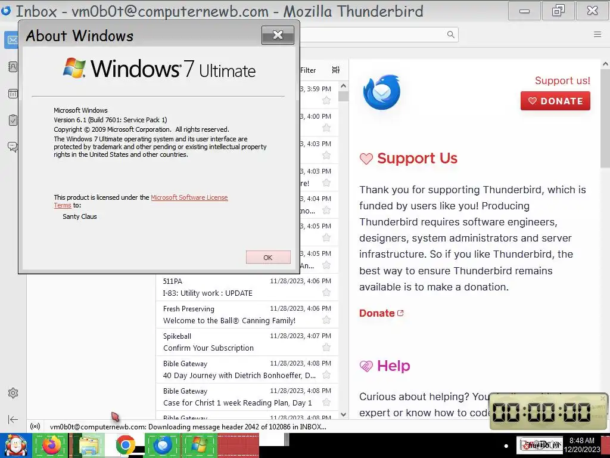Open the Santa Start button

[x=15, y=445]
